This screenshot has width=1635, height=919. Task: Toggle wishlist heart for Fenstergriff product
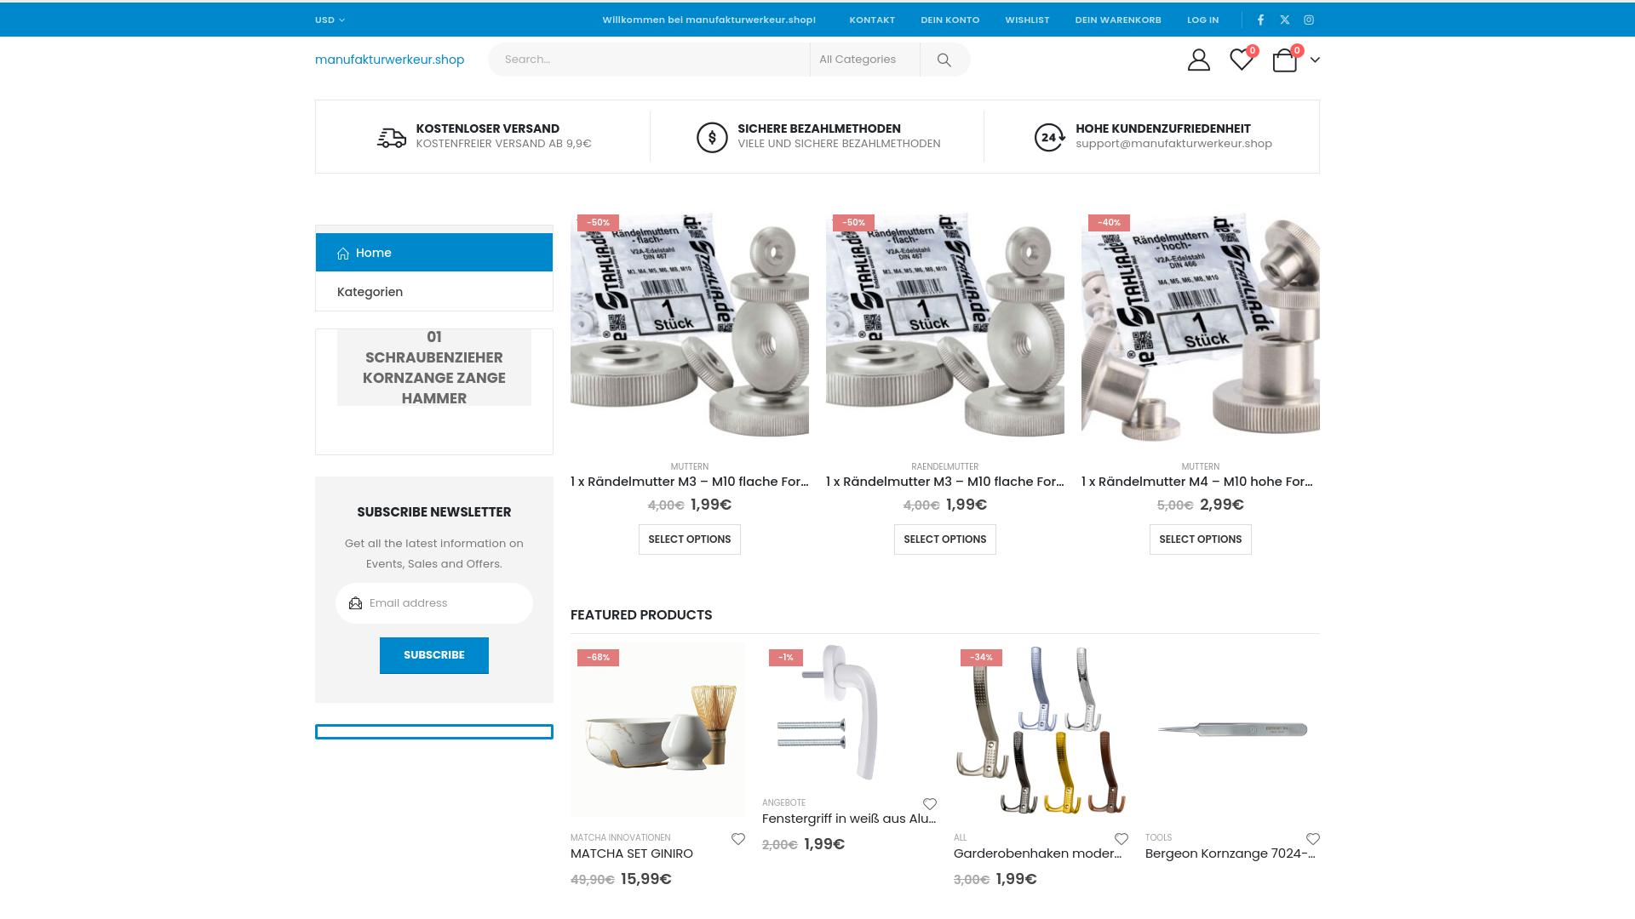pyautogui.click(x=929, y=804)
